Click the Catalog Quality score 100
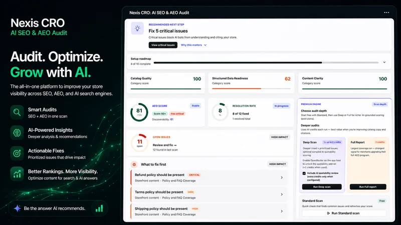Image resolution: width=401 pixels, height=225 pixels. pyautogui.click(x=197, y=79)
